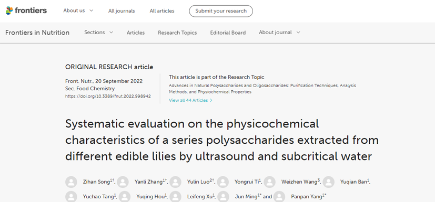The image size is (435, 202).
Task: Follow the View all 44 Articles link
Action: 190,100
